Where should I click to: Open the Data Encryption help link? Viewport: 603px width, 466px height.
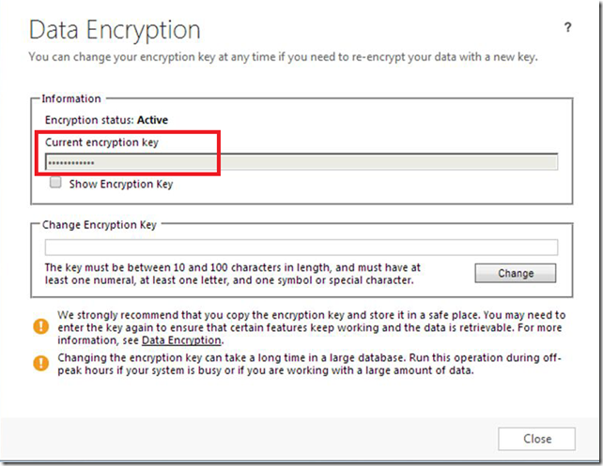point(181,340)
